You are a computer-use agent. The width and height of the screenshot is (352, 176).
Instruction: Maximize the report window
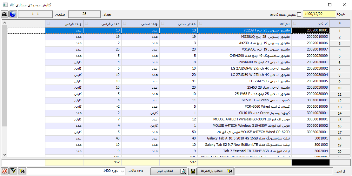coord(329,5)
